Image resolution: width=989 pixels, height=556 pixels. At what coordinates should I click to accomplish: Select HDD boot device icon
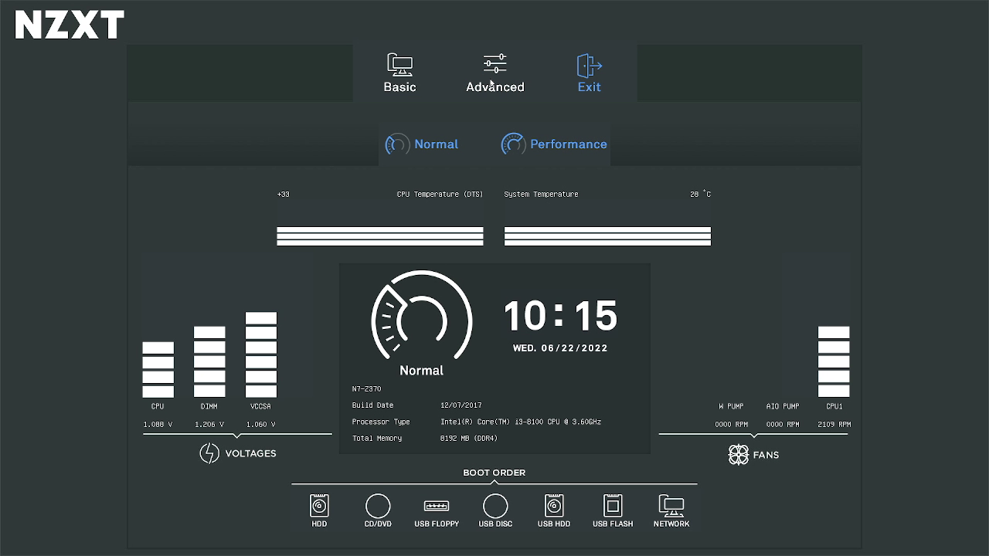319,507
